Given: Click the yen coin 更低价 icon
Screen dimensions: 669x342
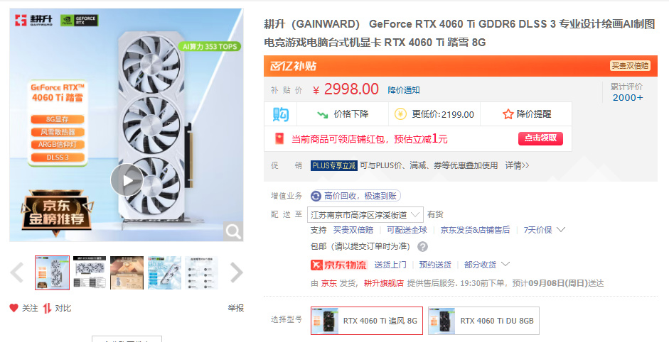Looking at the screenshot, I should coord(400,114).
